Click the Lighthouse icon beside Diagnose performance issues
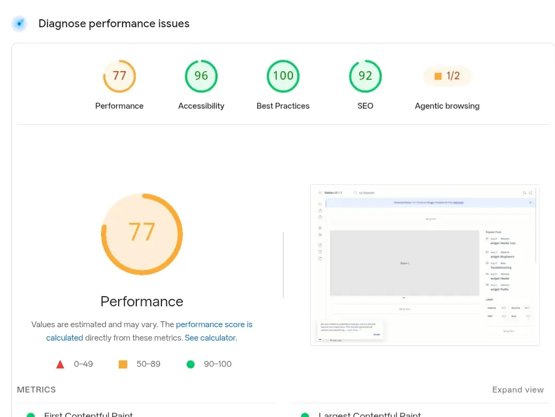This screenshot has width=555, height=417. pyautogui.click(x=19, y=24)
